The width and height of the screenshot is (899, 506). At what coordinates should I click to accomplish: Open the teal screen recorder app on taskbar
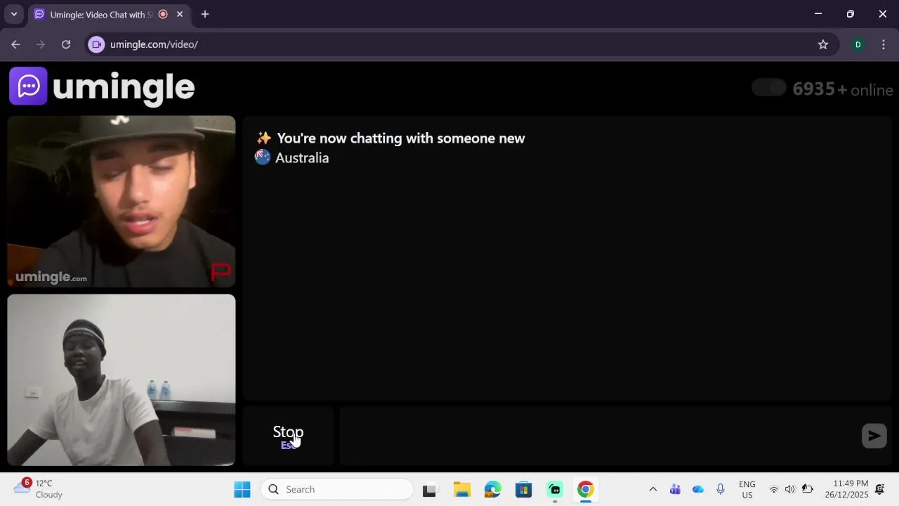point(555,489)
